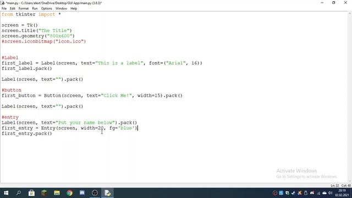Open Windows taskbar search

tap(19, 193)
